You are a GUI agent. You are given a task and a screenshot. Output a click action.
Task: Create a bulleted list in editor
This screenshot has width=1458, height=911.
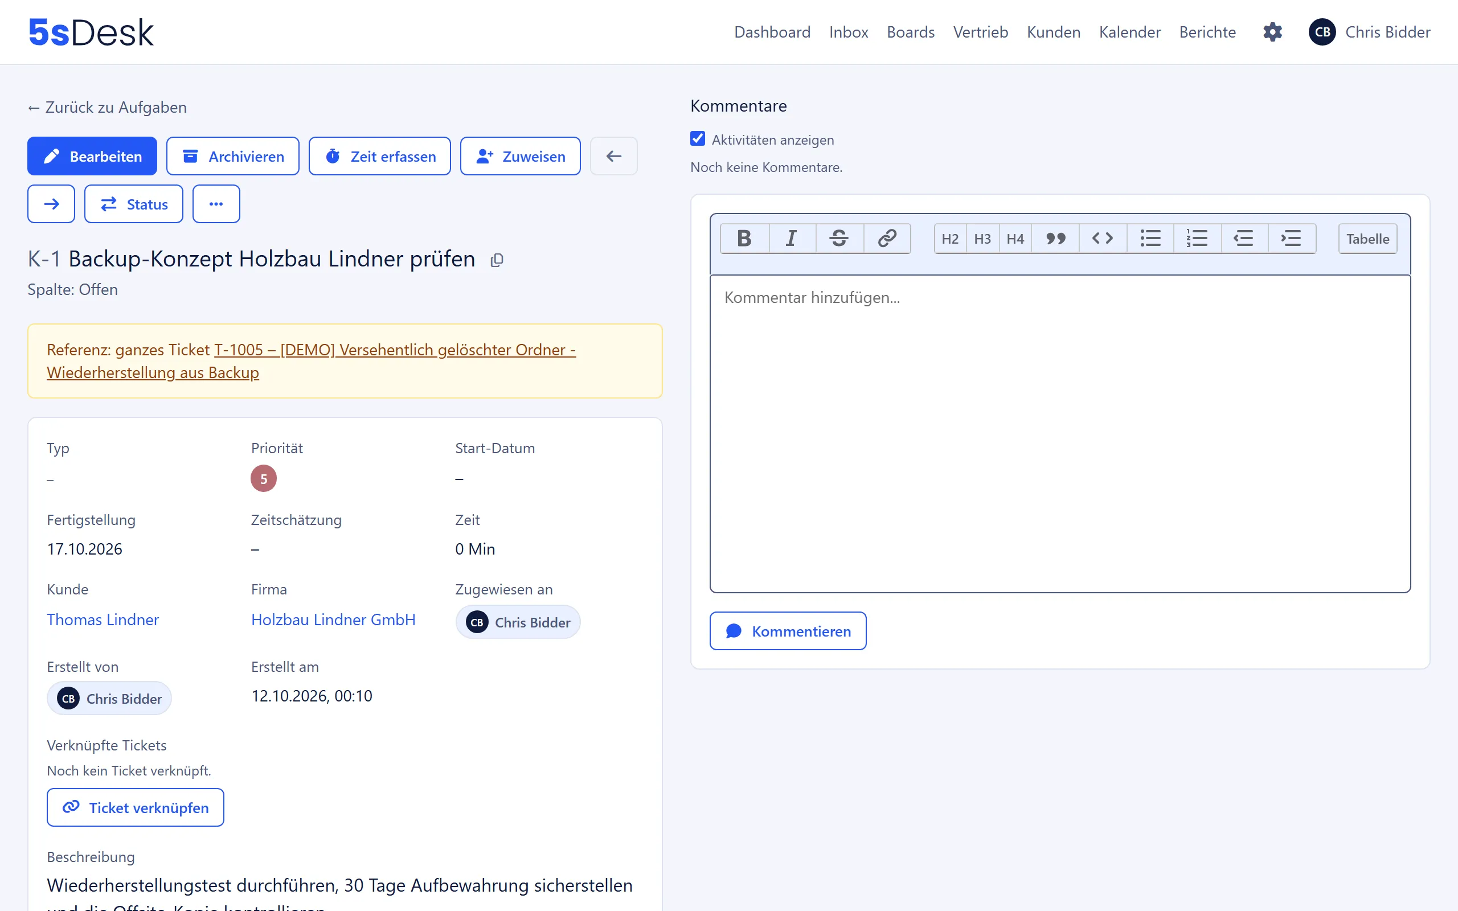(1150, 239)
